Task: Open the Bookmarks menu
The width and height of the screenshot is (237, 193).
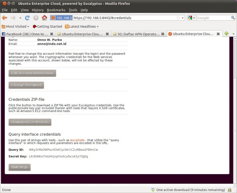Action: [56, 10]
